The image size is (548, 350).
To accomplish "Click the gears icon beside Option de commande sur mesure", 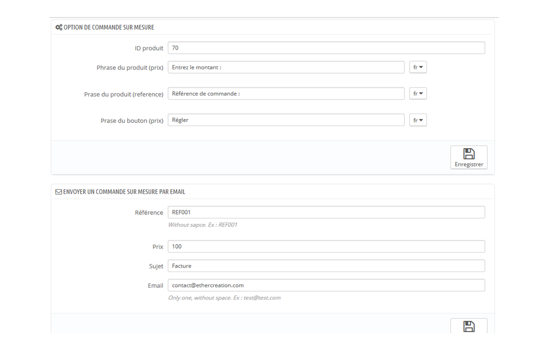I will pyautogui.click(x=59, y=27).
